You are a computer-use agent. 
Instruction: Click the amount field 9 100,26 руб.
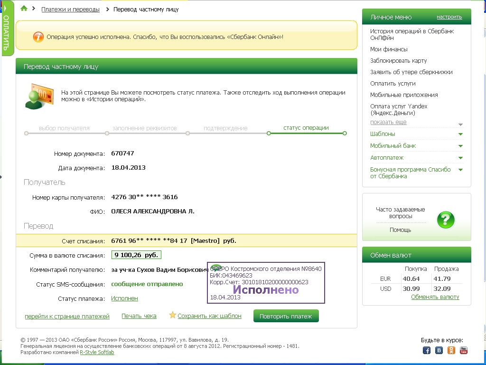136,255
